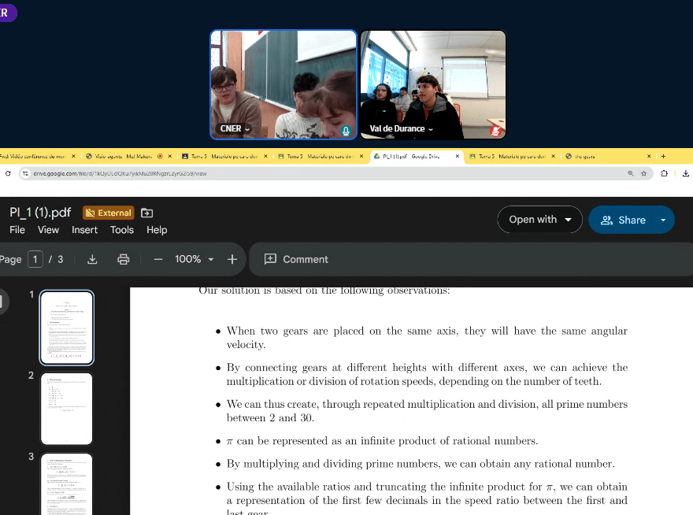Open the Tools menu
This screenshot has width=693, height=515.
tap(122, 230)
